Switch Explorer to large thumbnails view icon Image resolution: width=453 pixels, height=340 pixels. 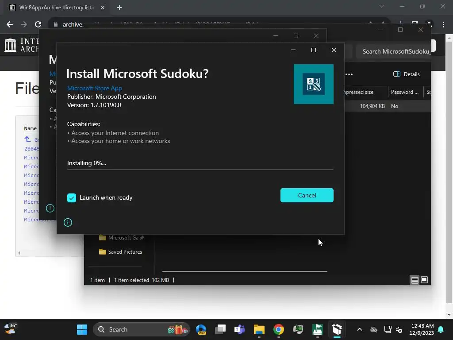click(x=424, y=280)
